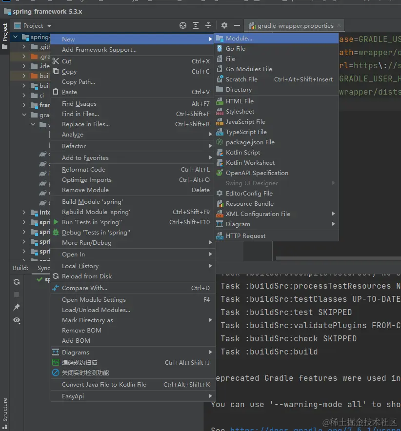Select Add Framework Support...
Screen dimensions: 401x431
(x=133, y=49)
